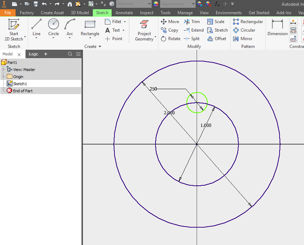The width and height of the screenshot is (304, 245).
Task: Open the Text dropdown arrow
Action: click(124, 30)
